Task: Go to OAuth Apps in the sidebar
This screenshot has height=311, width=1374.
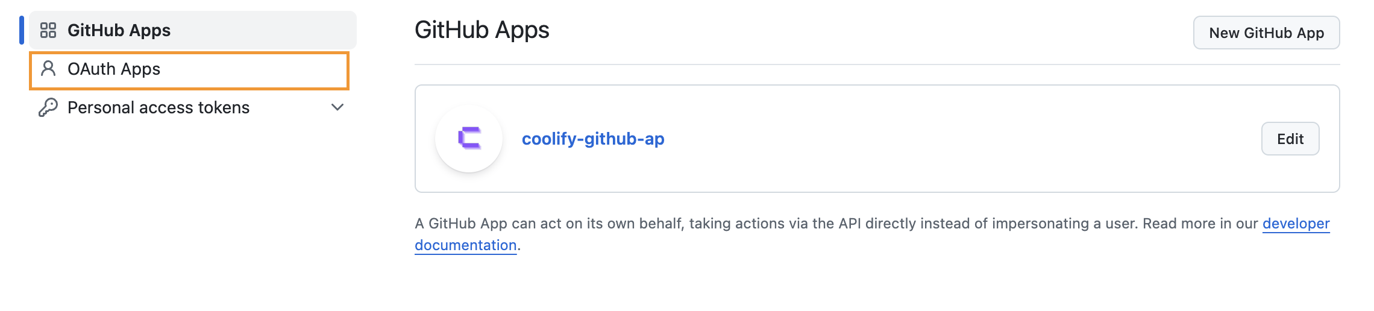Action: (x=114, y=69)
